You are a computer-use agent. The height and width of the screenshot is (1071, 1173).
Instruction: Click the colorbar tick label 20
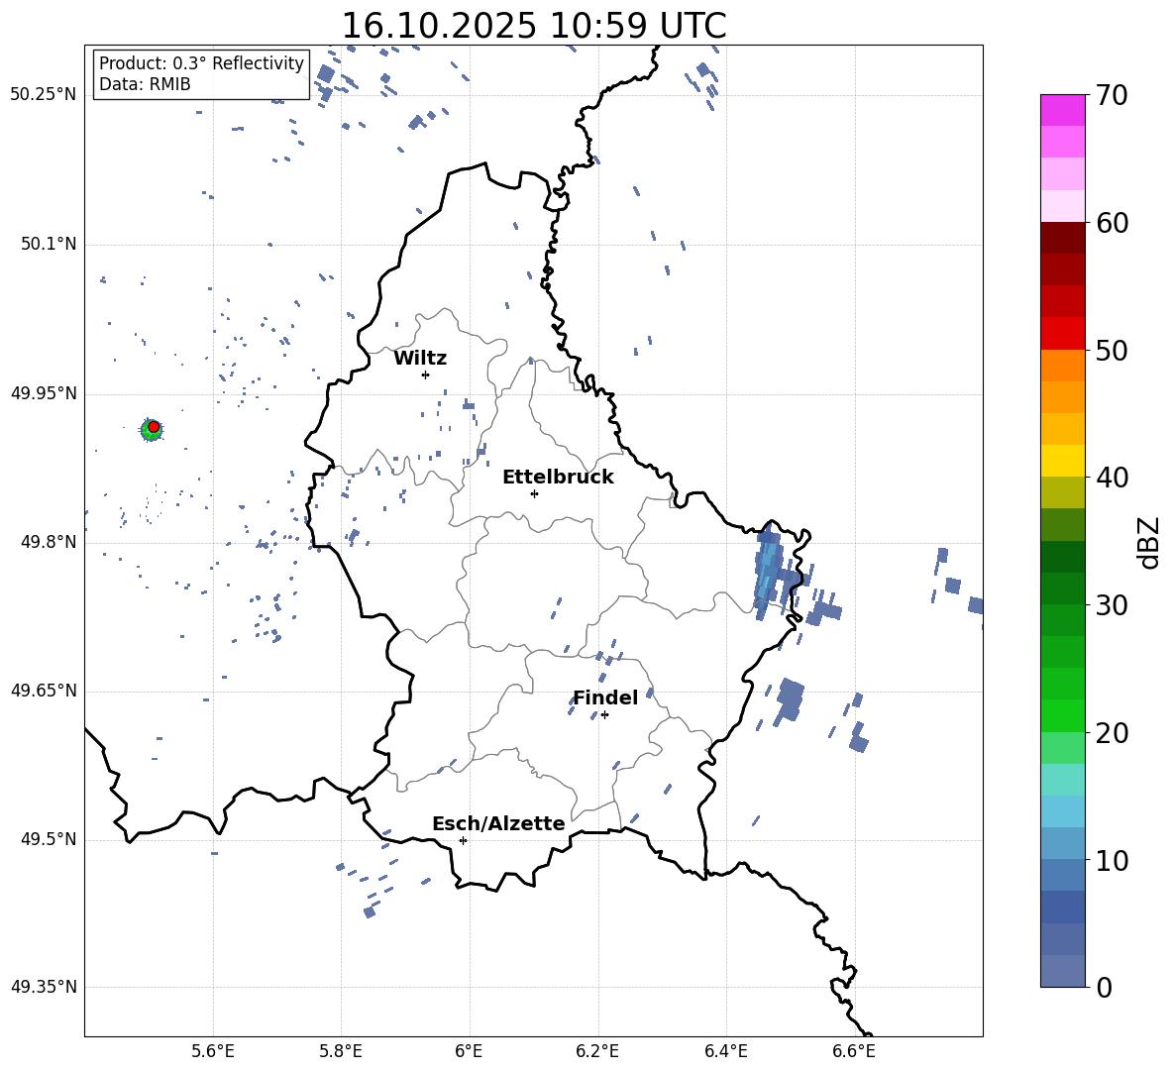1111,733
